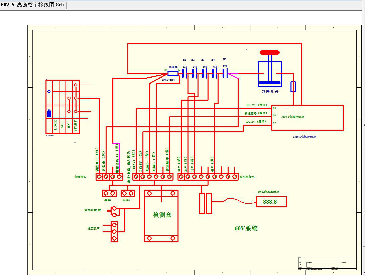Click the twin-rectangle plug feeding LCD display
This screenshot has width=365, height=276.
[206, 203]
